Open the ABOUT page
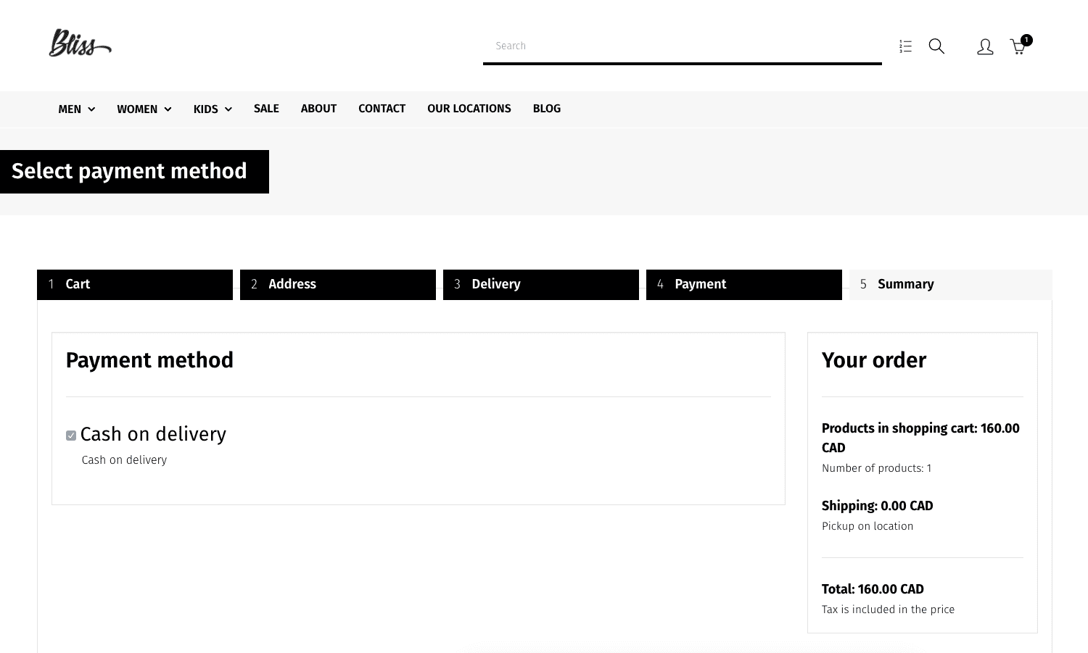 [x=318, y=109]
